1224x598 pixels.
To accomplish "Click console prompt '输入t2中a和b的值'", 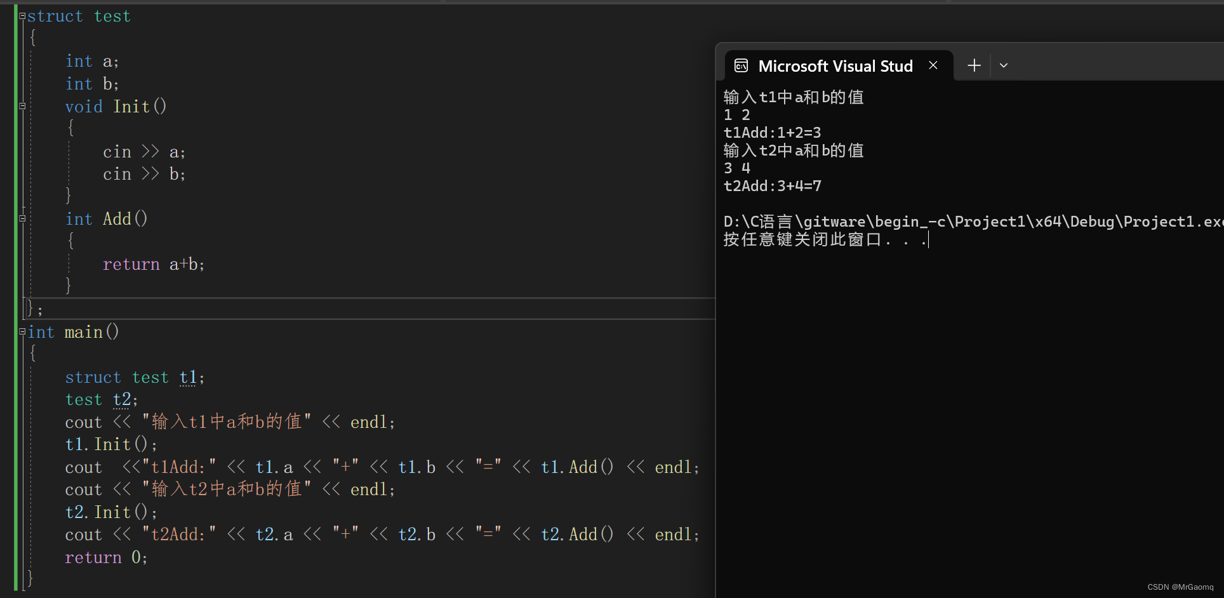I will (x=794, y=150).
